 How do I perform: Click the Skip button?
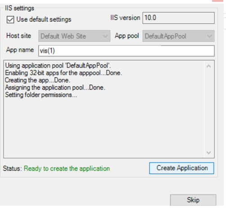coord(193,200)
